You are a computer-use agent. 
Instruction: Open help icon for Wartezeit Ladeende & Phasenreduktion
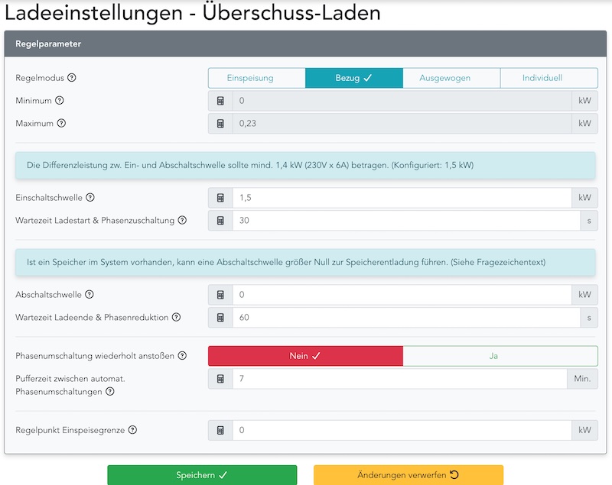tap(177, 317)
